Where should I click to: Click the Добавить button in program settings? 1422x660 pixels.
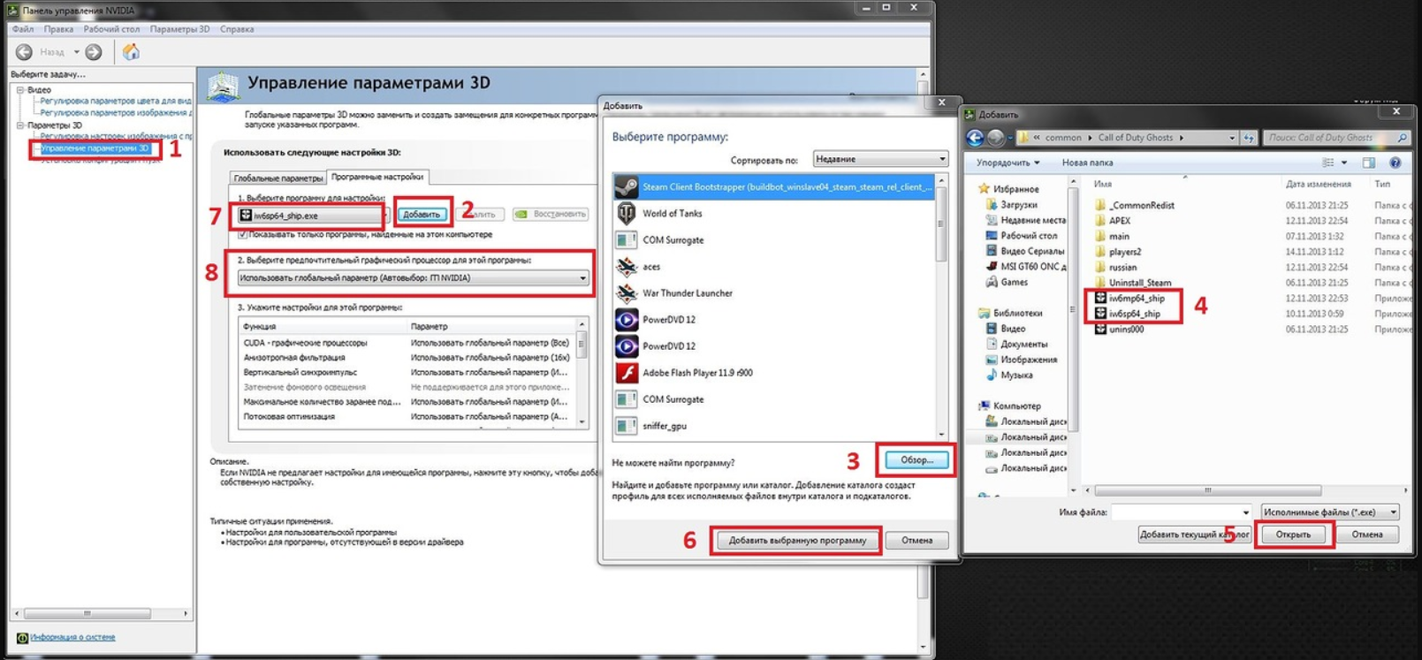tap(422, 214)
